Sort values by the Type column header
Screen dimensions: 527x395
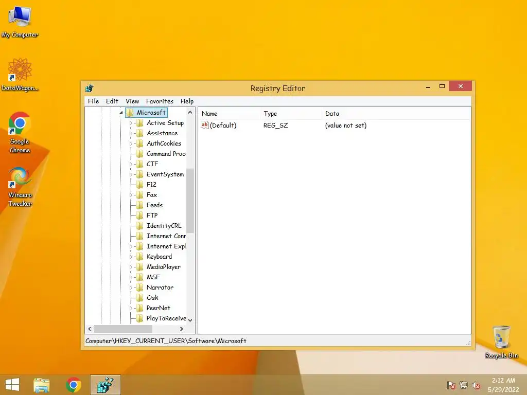[x=291, y=114]
